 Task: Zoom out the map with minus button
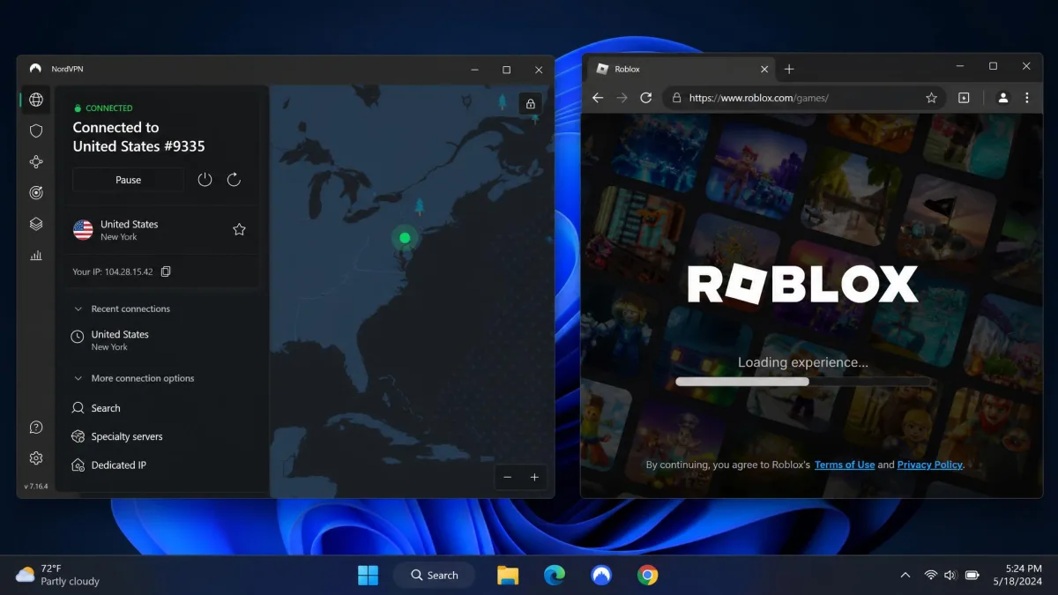(508, 477)
